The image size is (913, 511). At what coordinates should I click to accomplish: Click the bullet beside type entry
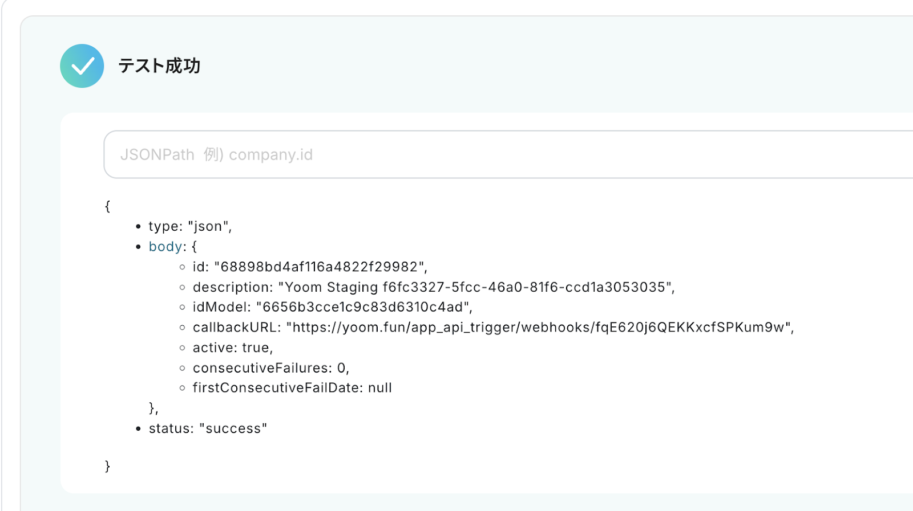coord(138,227)
